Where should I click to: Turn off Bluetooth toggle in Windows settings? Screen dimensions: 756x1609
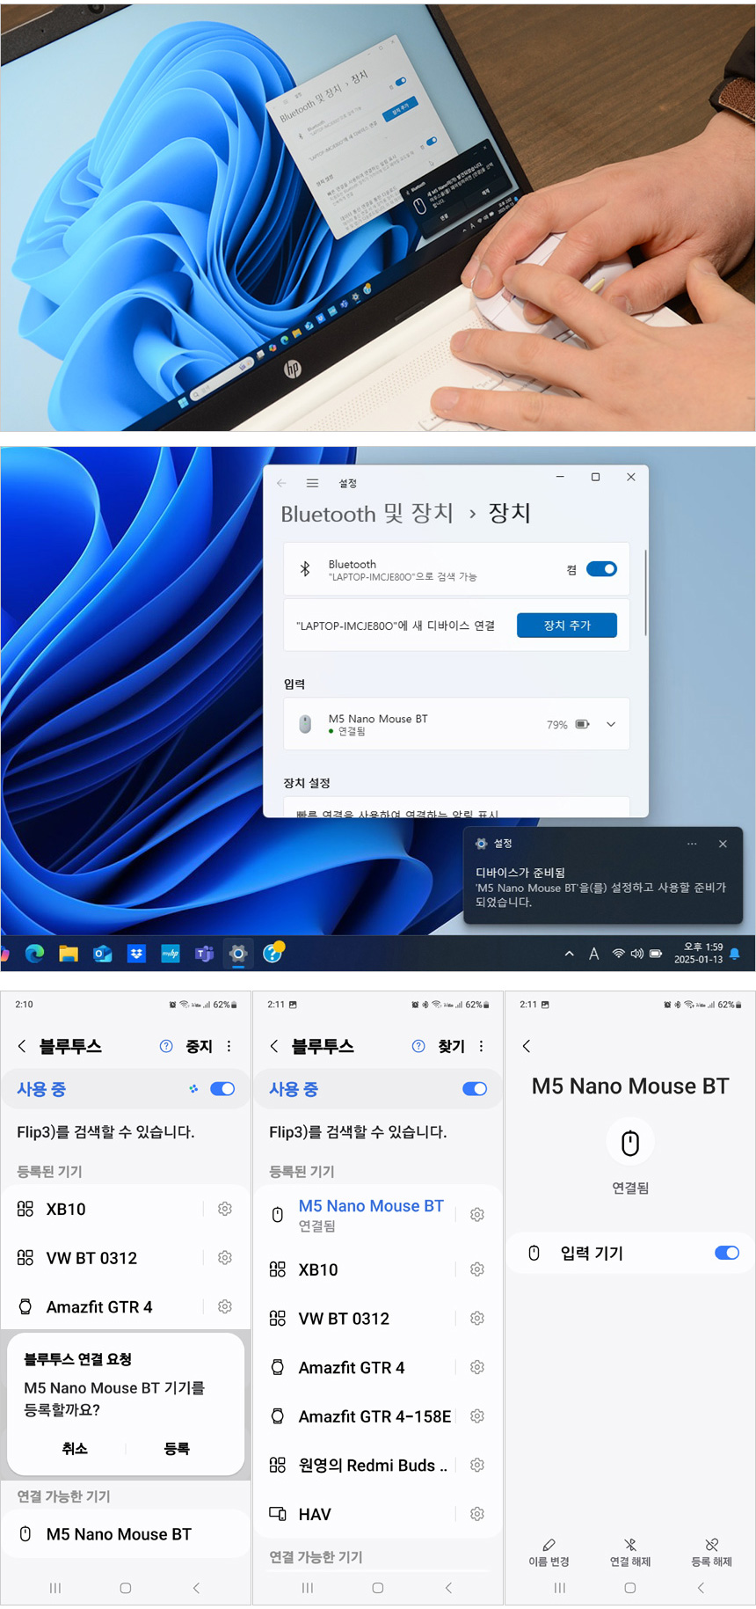[601, 569]
